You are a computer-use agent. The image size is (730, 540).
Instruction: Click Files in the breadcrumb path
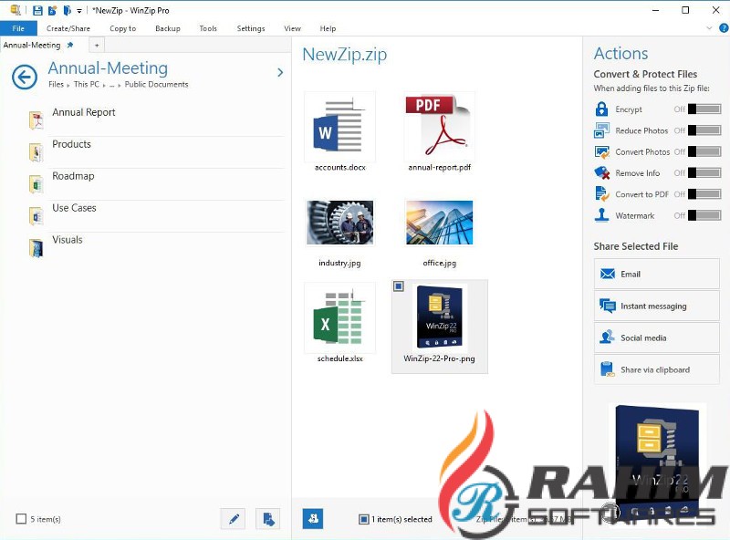coord(56,84)
